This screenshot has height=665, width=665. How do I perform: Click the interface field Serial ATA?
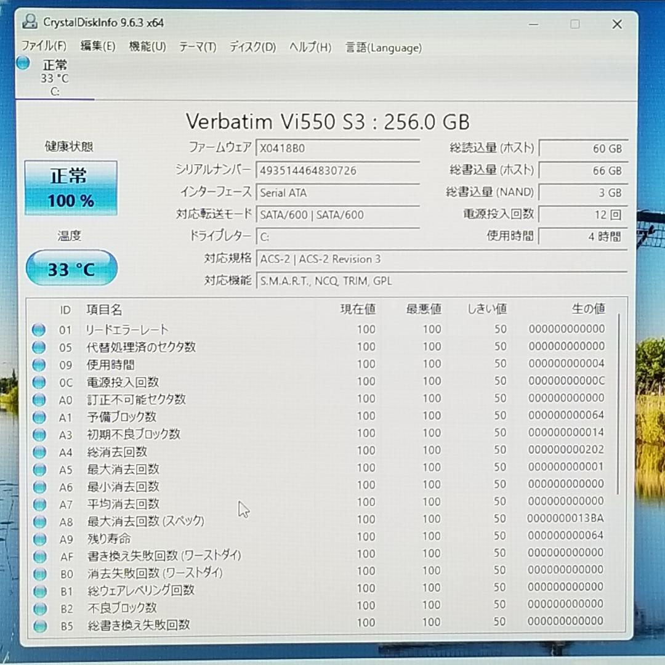click(337, 193)
